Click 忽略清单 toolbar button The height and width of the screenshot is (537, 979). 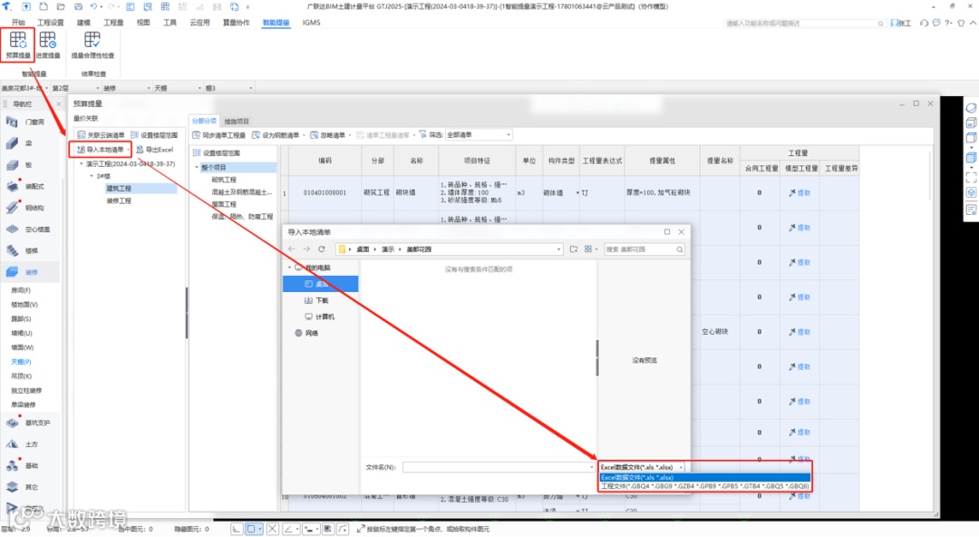(328, 135)
